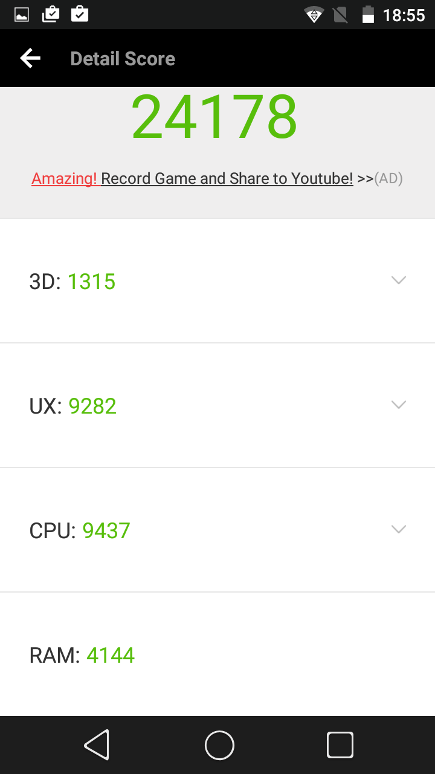Tap the stacked briefcase-check notification icon
435x774 pixels.
coord(51,14)
